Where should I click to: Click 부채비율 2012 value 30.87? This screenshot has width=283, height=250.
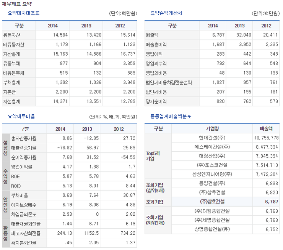pyautogui.click(x=129, y=196)
